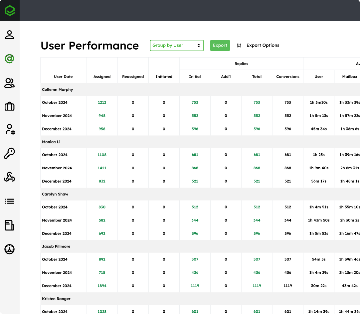Open assigned value 948 link
Screen dimensions: 360x314
(102, 116)
